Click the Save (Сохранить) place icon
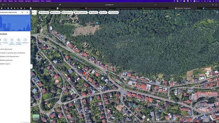 pyautogui.click(x=5, y=40)
